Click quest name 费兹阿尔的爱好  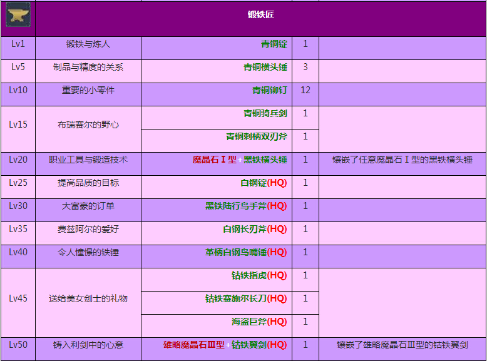(88, 229)
